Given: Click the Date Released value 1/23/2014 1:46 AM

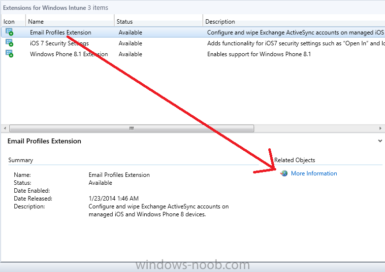Looking at the screenshot, I should (x=113, y=198).
